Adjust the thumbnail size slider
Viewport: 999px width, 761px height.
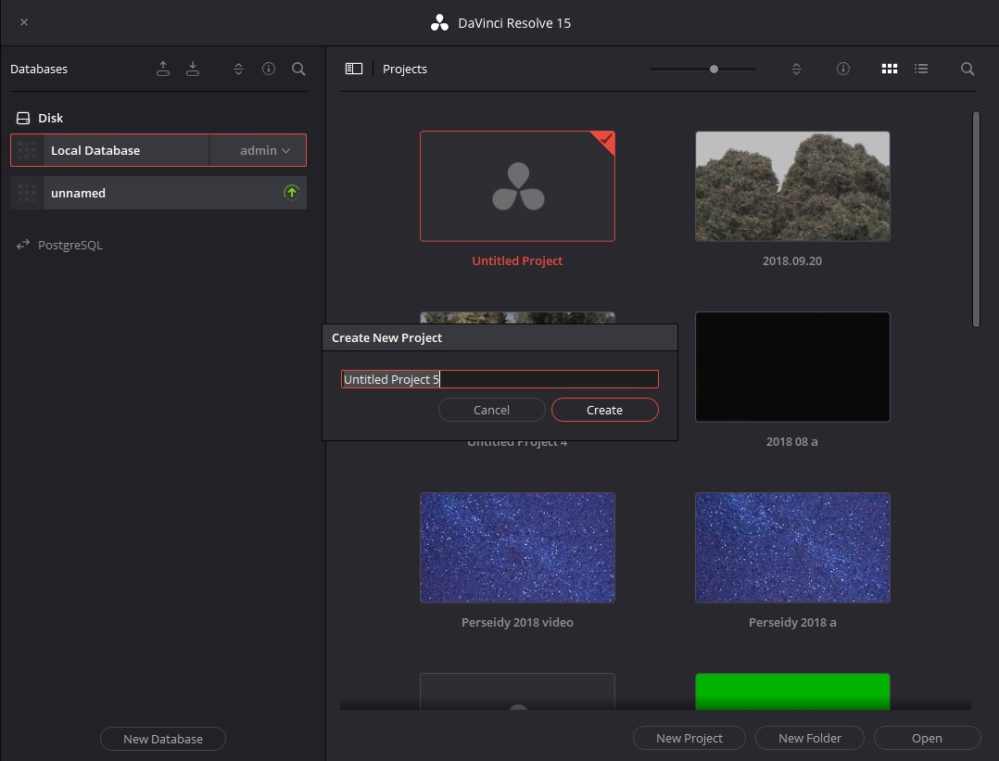(x=714, y=69)
